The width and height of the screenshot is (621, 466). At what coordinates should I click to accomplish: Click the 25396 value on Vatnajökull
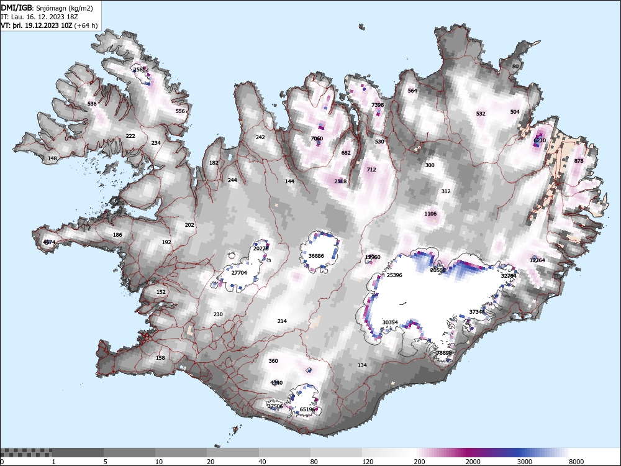(394, 275)
